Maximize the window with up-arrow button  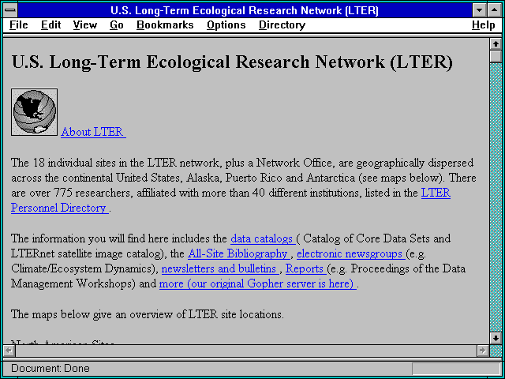[495, 10]
